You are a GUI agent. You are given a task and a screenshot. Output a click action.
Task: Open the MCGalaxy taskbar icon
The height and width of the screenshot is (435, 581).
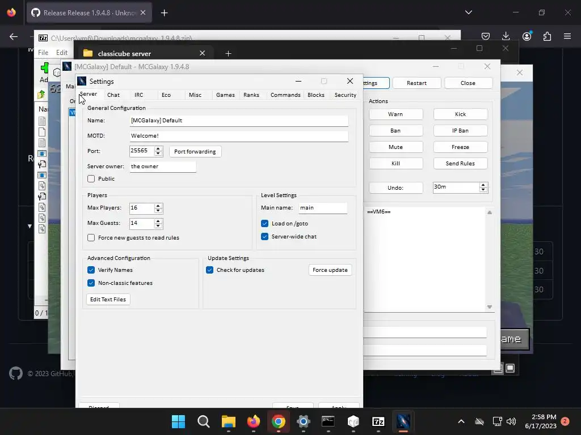tap(403, 421)
